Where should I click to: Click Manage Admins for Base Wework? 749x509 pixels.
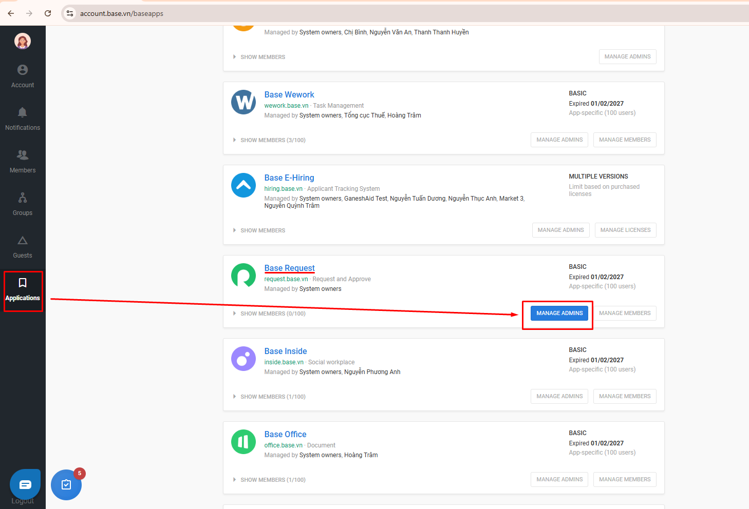559,140
